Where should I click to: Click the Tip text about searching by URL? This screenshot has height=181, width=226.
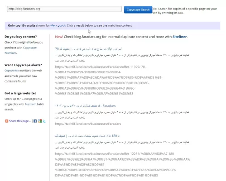(x=184, y=11)
